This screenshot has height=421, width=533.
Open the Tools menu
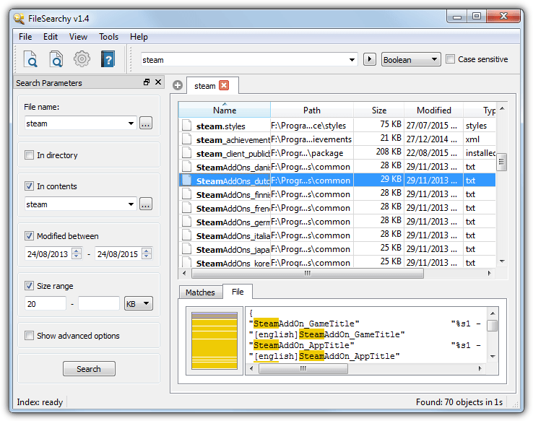108,37
